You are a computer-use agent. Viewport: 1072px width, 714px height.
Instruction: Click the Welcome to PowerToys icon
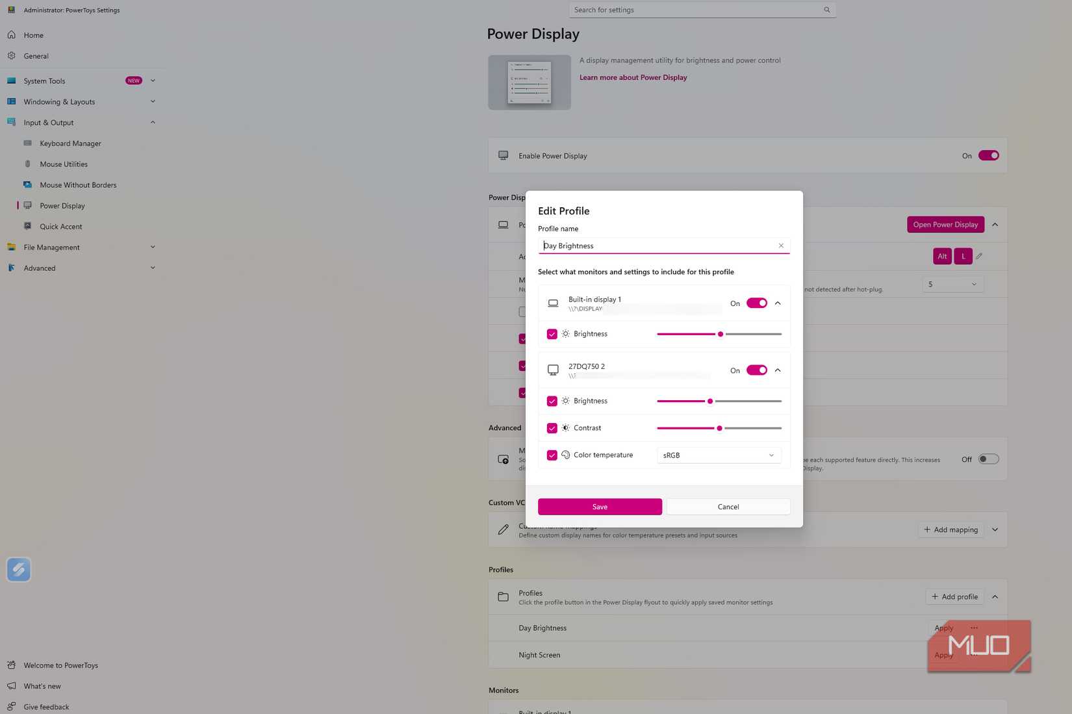[11, 665]
